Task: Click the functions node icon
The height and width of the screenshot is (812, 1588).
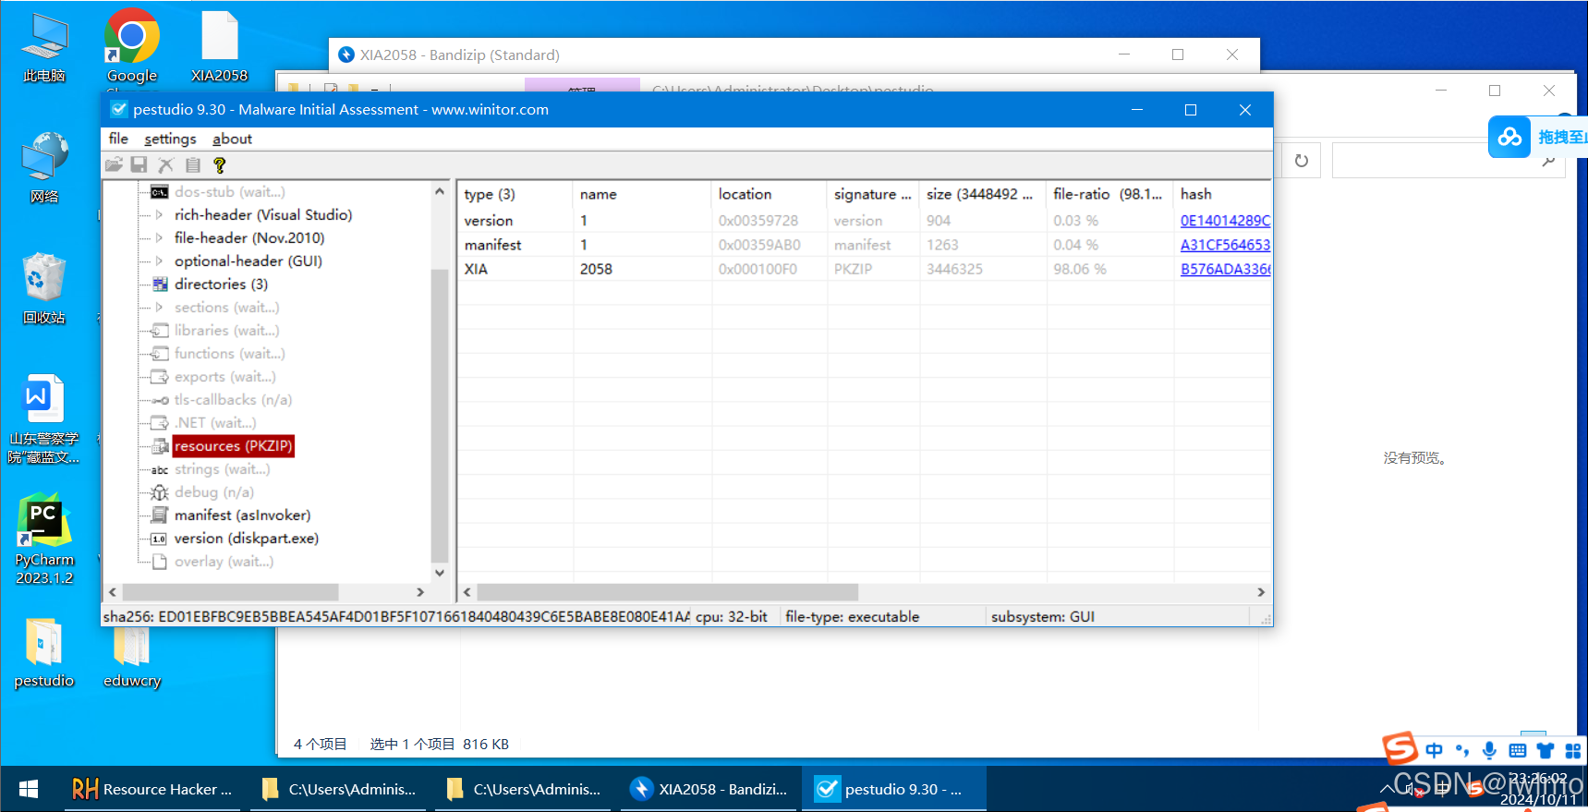Action: 160,354
